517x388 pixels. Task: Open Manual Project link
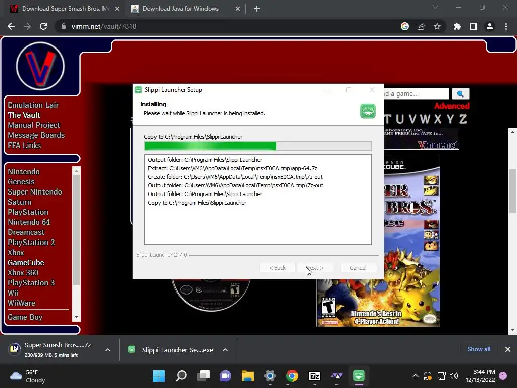click(x=34, y=125)
